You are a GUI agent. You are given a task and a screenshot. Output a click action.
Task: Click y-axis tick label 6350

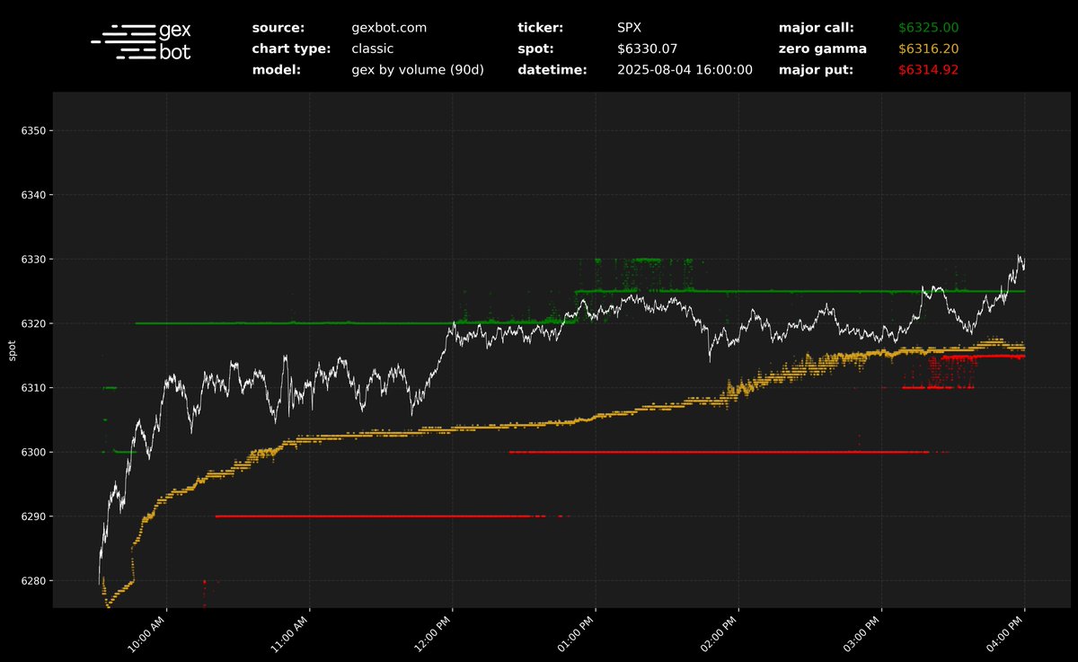pos(32,131)
